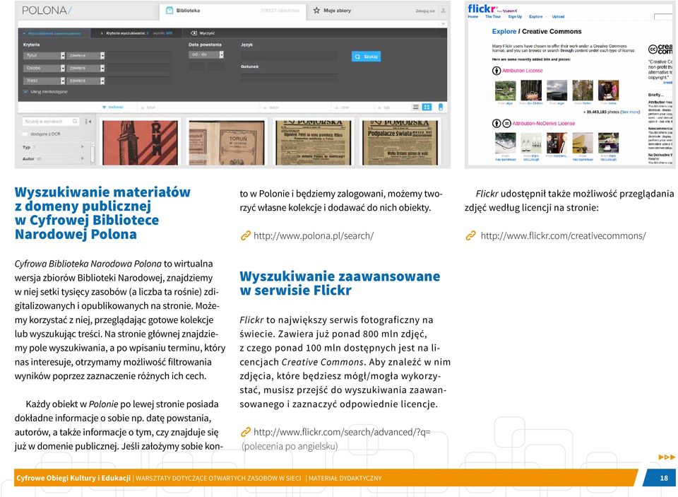Click the chain icon before the flickr creativecommons link

[x=470, y=235]
